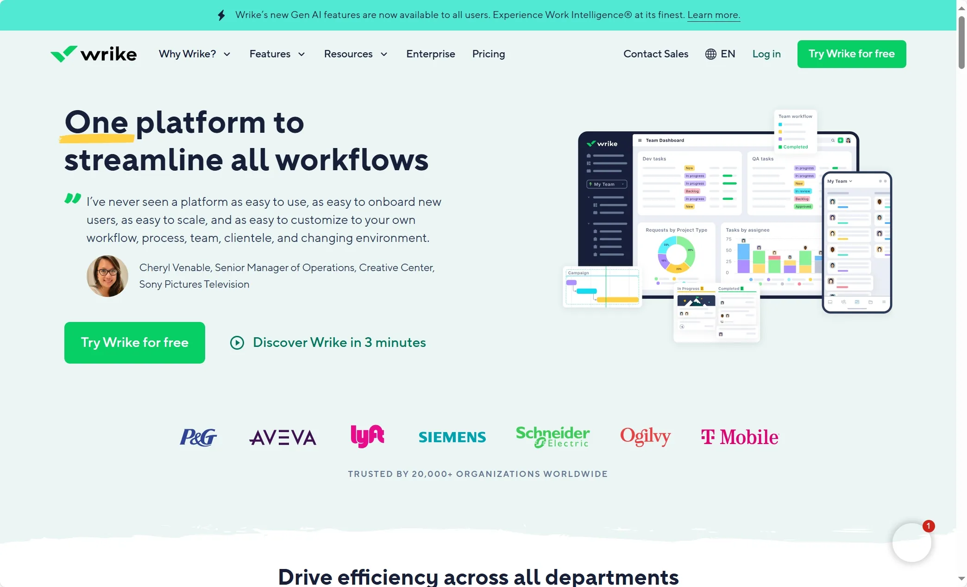Click the T-Mobile brand icon
This screenshot has width=967, height=587.
[x=738, y=436]
